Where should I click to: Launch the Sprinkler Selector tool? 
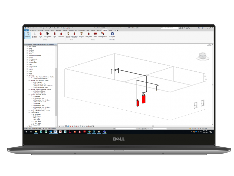click(68, 35)
